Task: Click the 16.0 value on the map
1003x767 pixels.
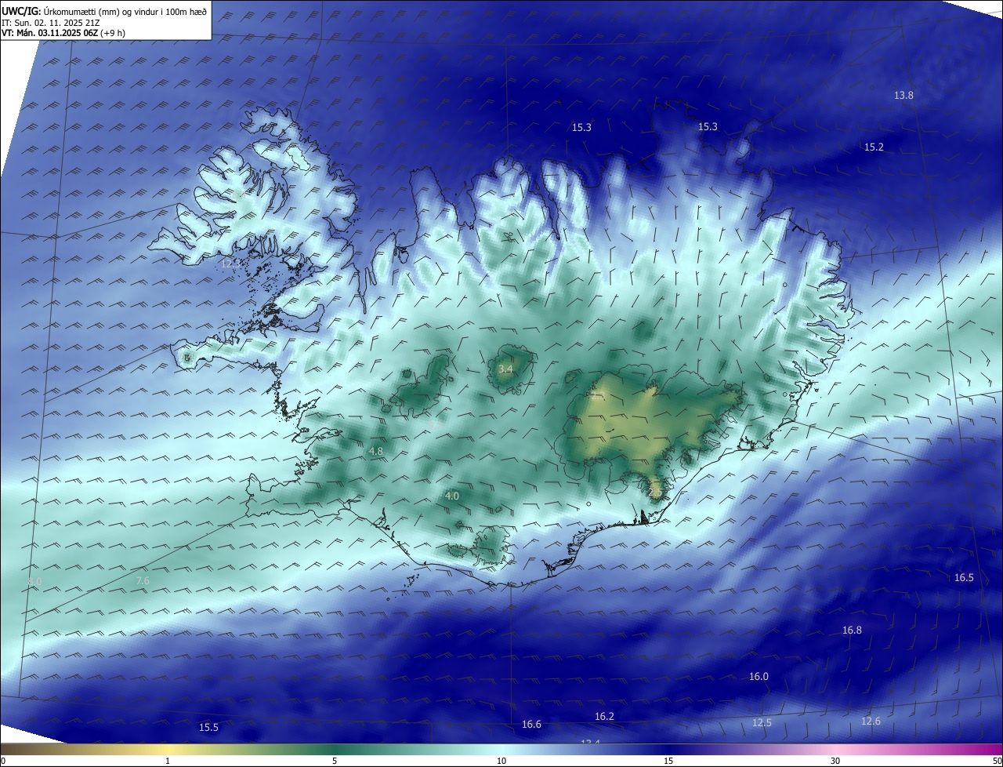Action: 759,676
